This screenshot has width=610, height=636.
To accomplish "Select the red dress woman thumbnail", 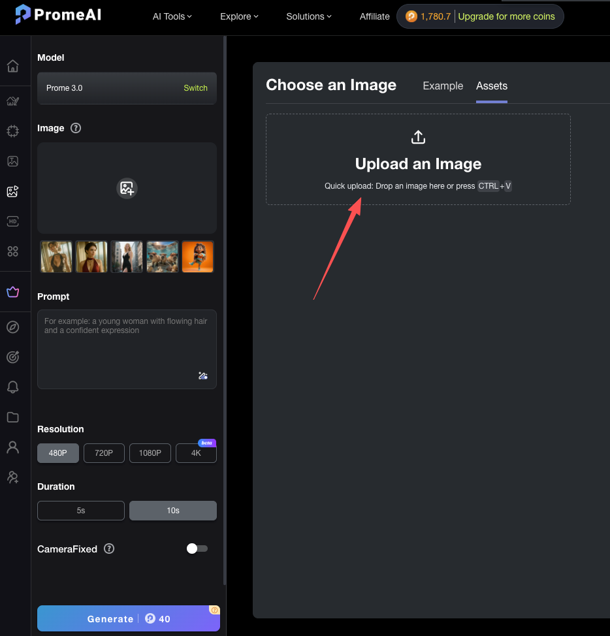I will pyautogui.click(x=91, y=257).
